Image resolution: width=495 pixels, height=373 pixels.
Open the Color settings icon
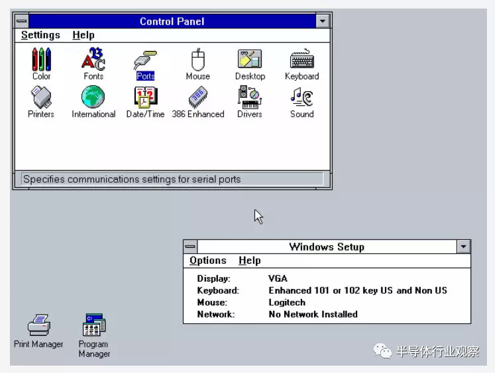pyautogui.click(x=41, y=60)
